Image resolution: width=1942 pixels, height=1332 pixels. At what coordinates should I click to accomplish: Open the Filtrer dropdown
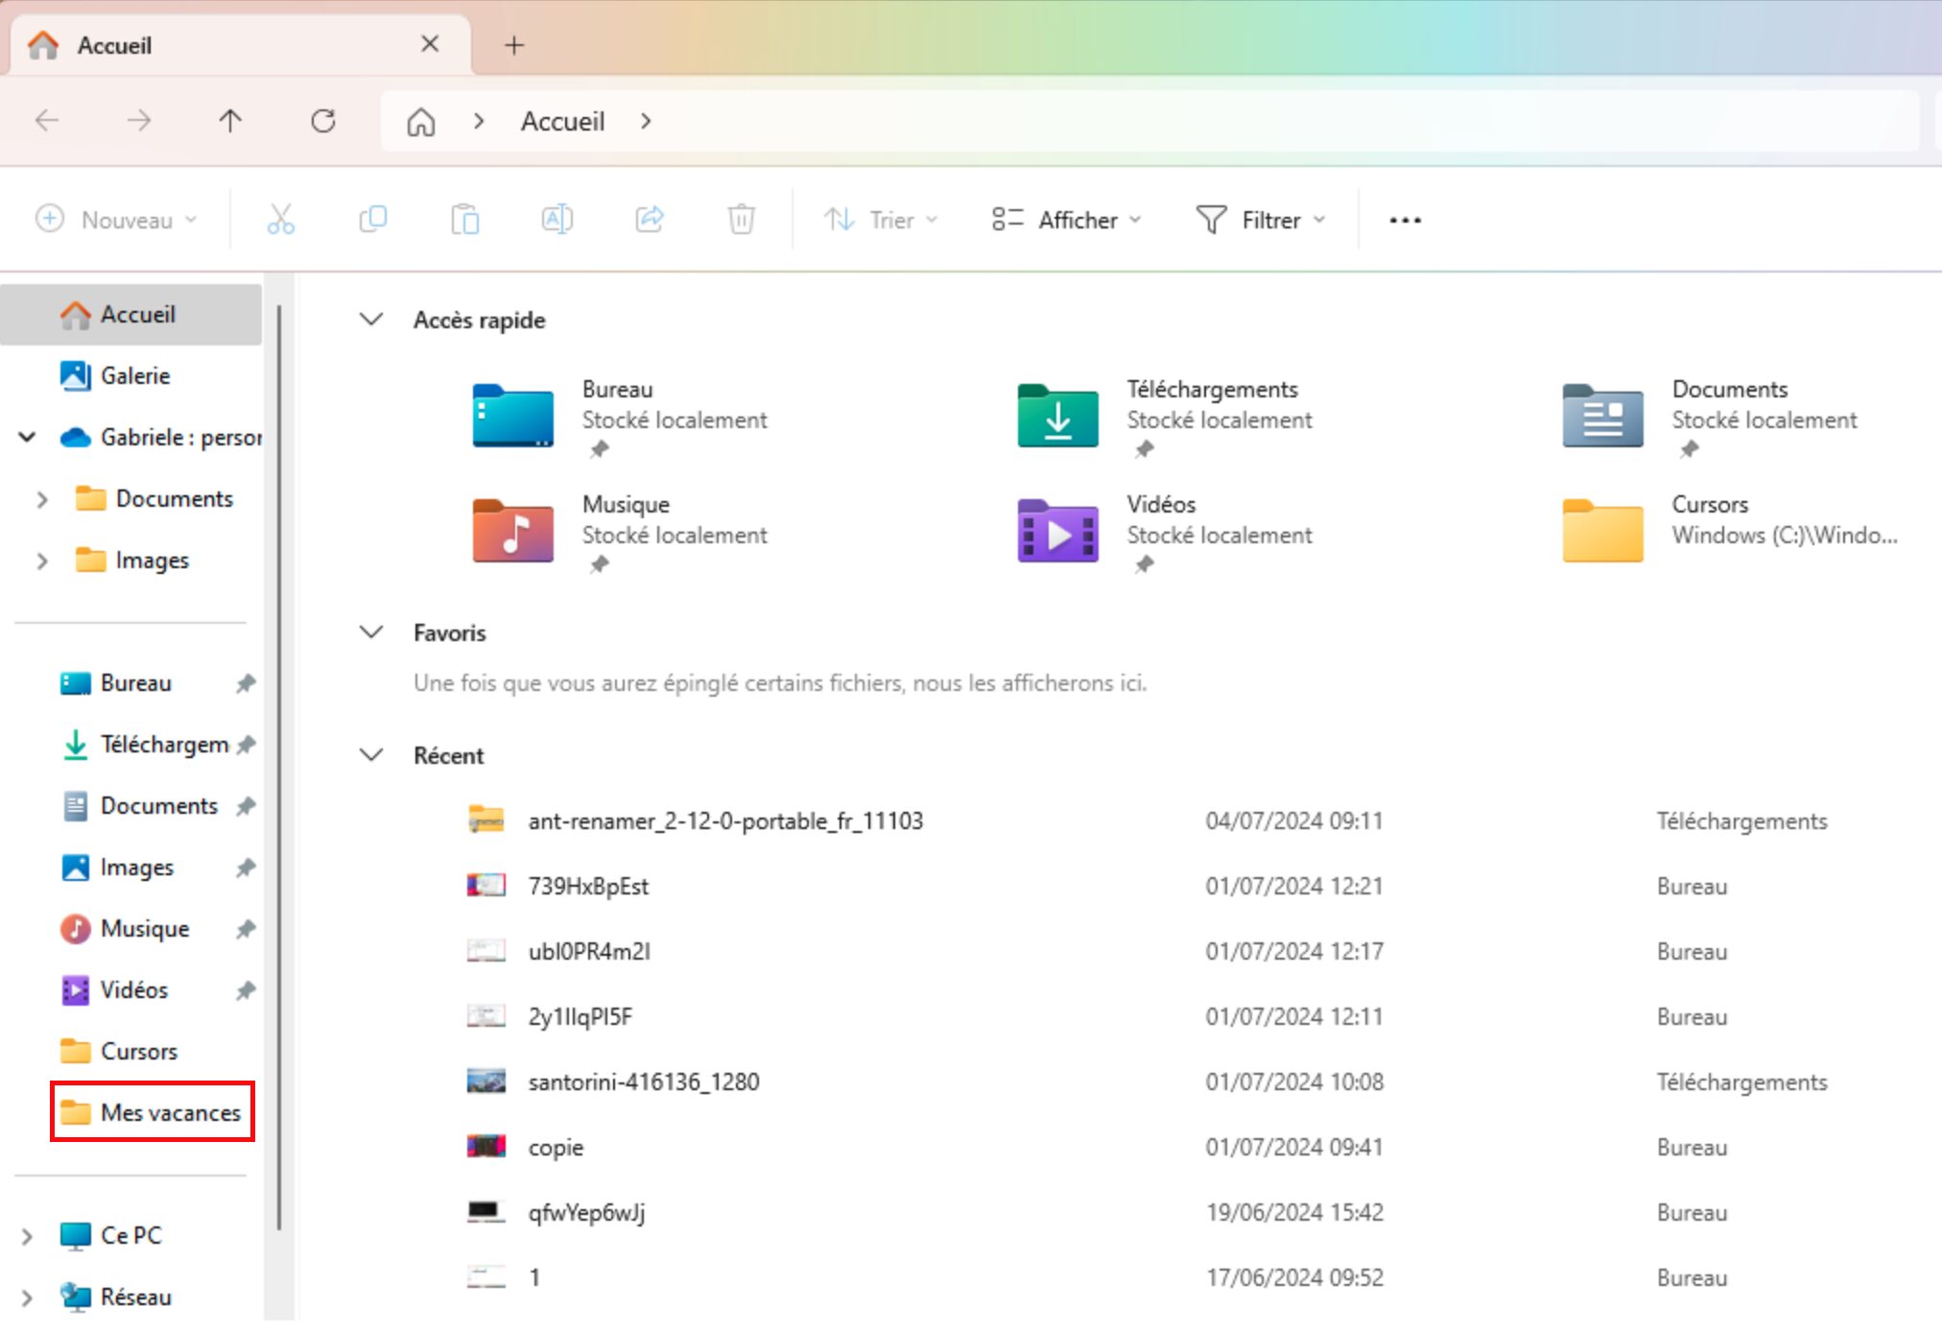[1261, 220]
